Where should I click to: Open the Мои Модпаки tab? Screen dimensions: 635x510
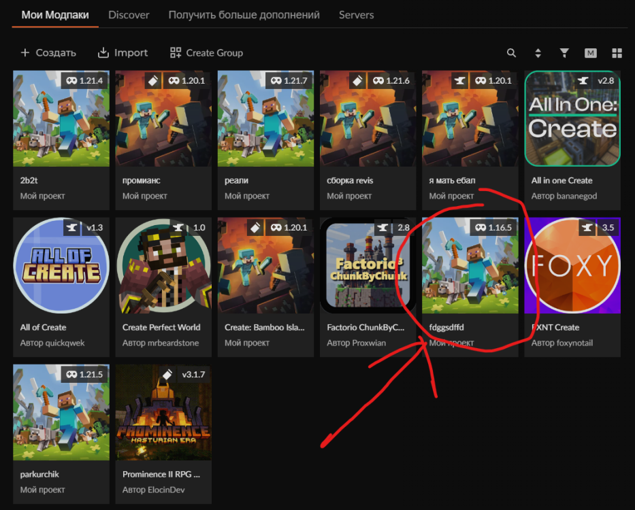55,15
